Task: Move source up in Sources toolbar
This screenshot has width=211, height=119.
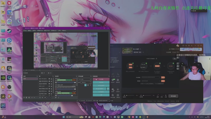Action: click(48, 98)
